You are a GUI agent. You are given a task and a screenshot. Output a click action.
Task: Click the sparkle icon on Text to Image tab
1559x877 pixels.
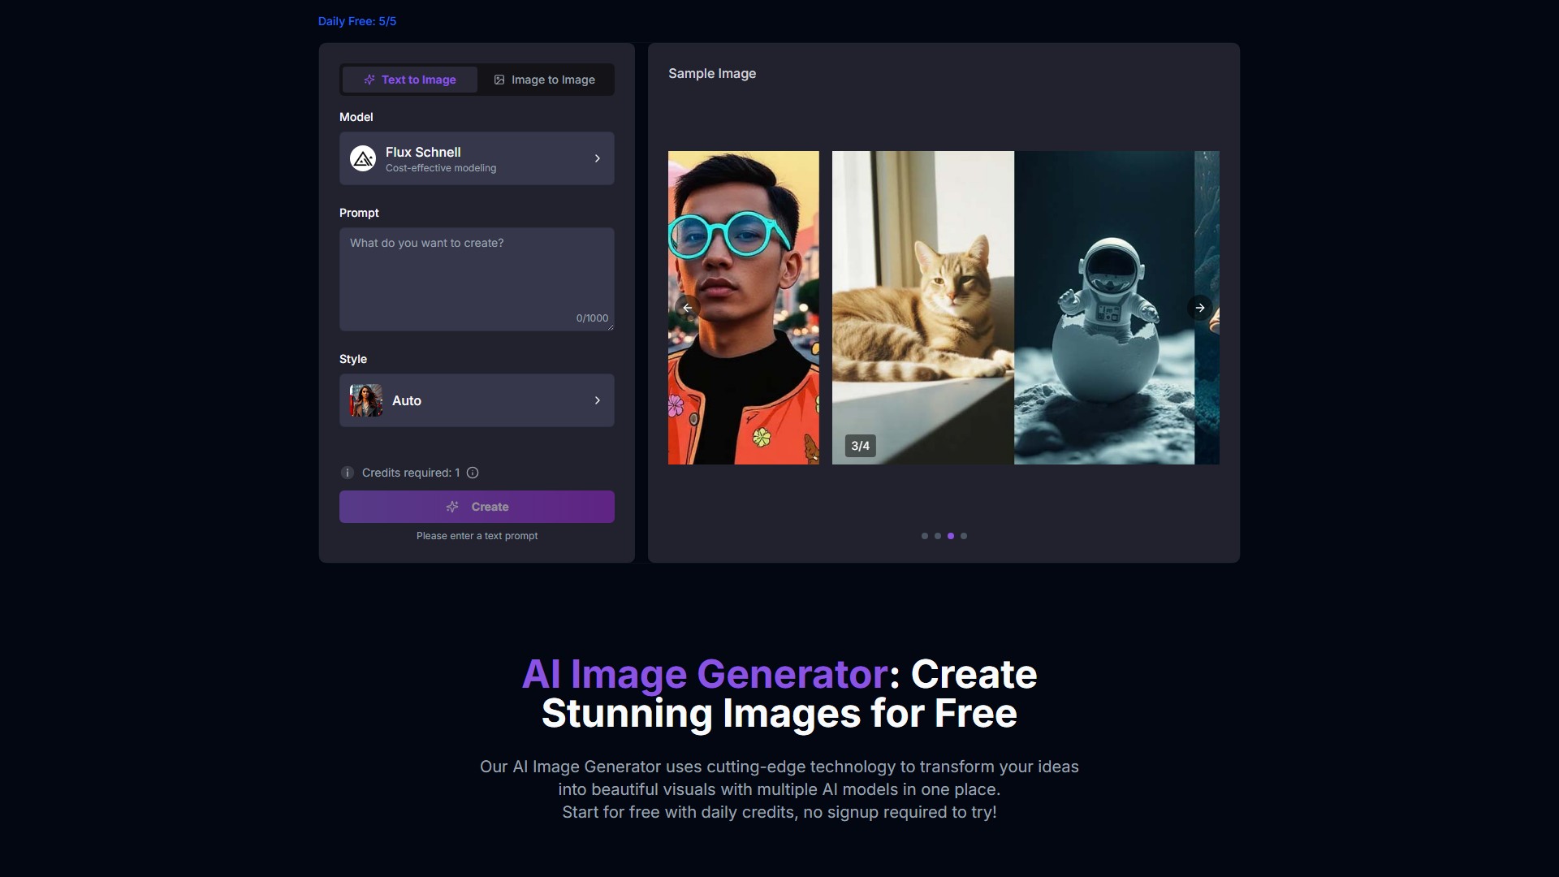(x=369, y=80)
